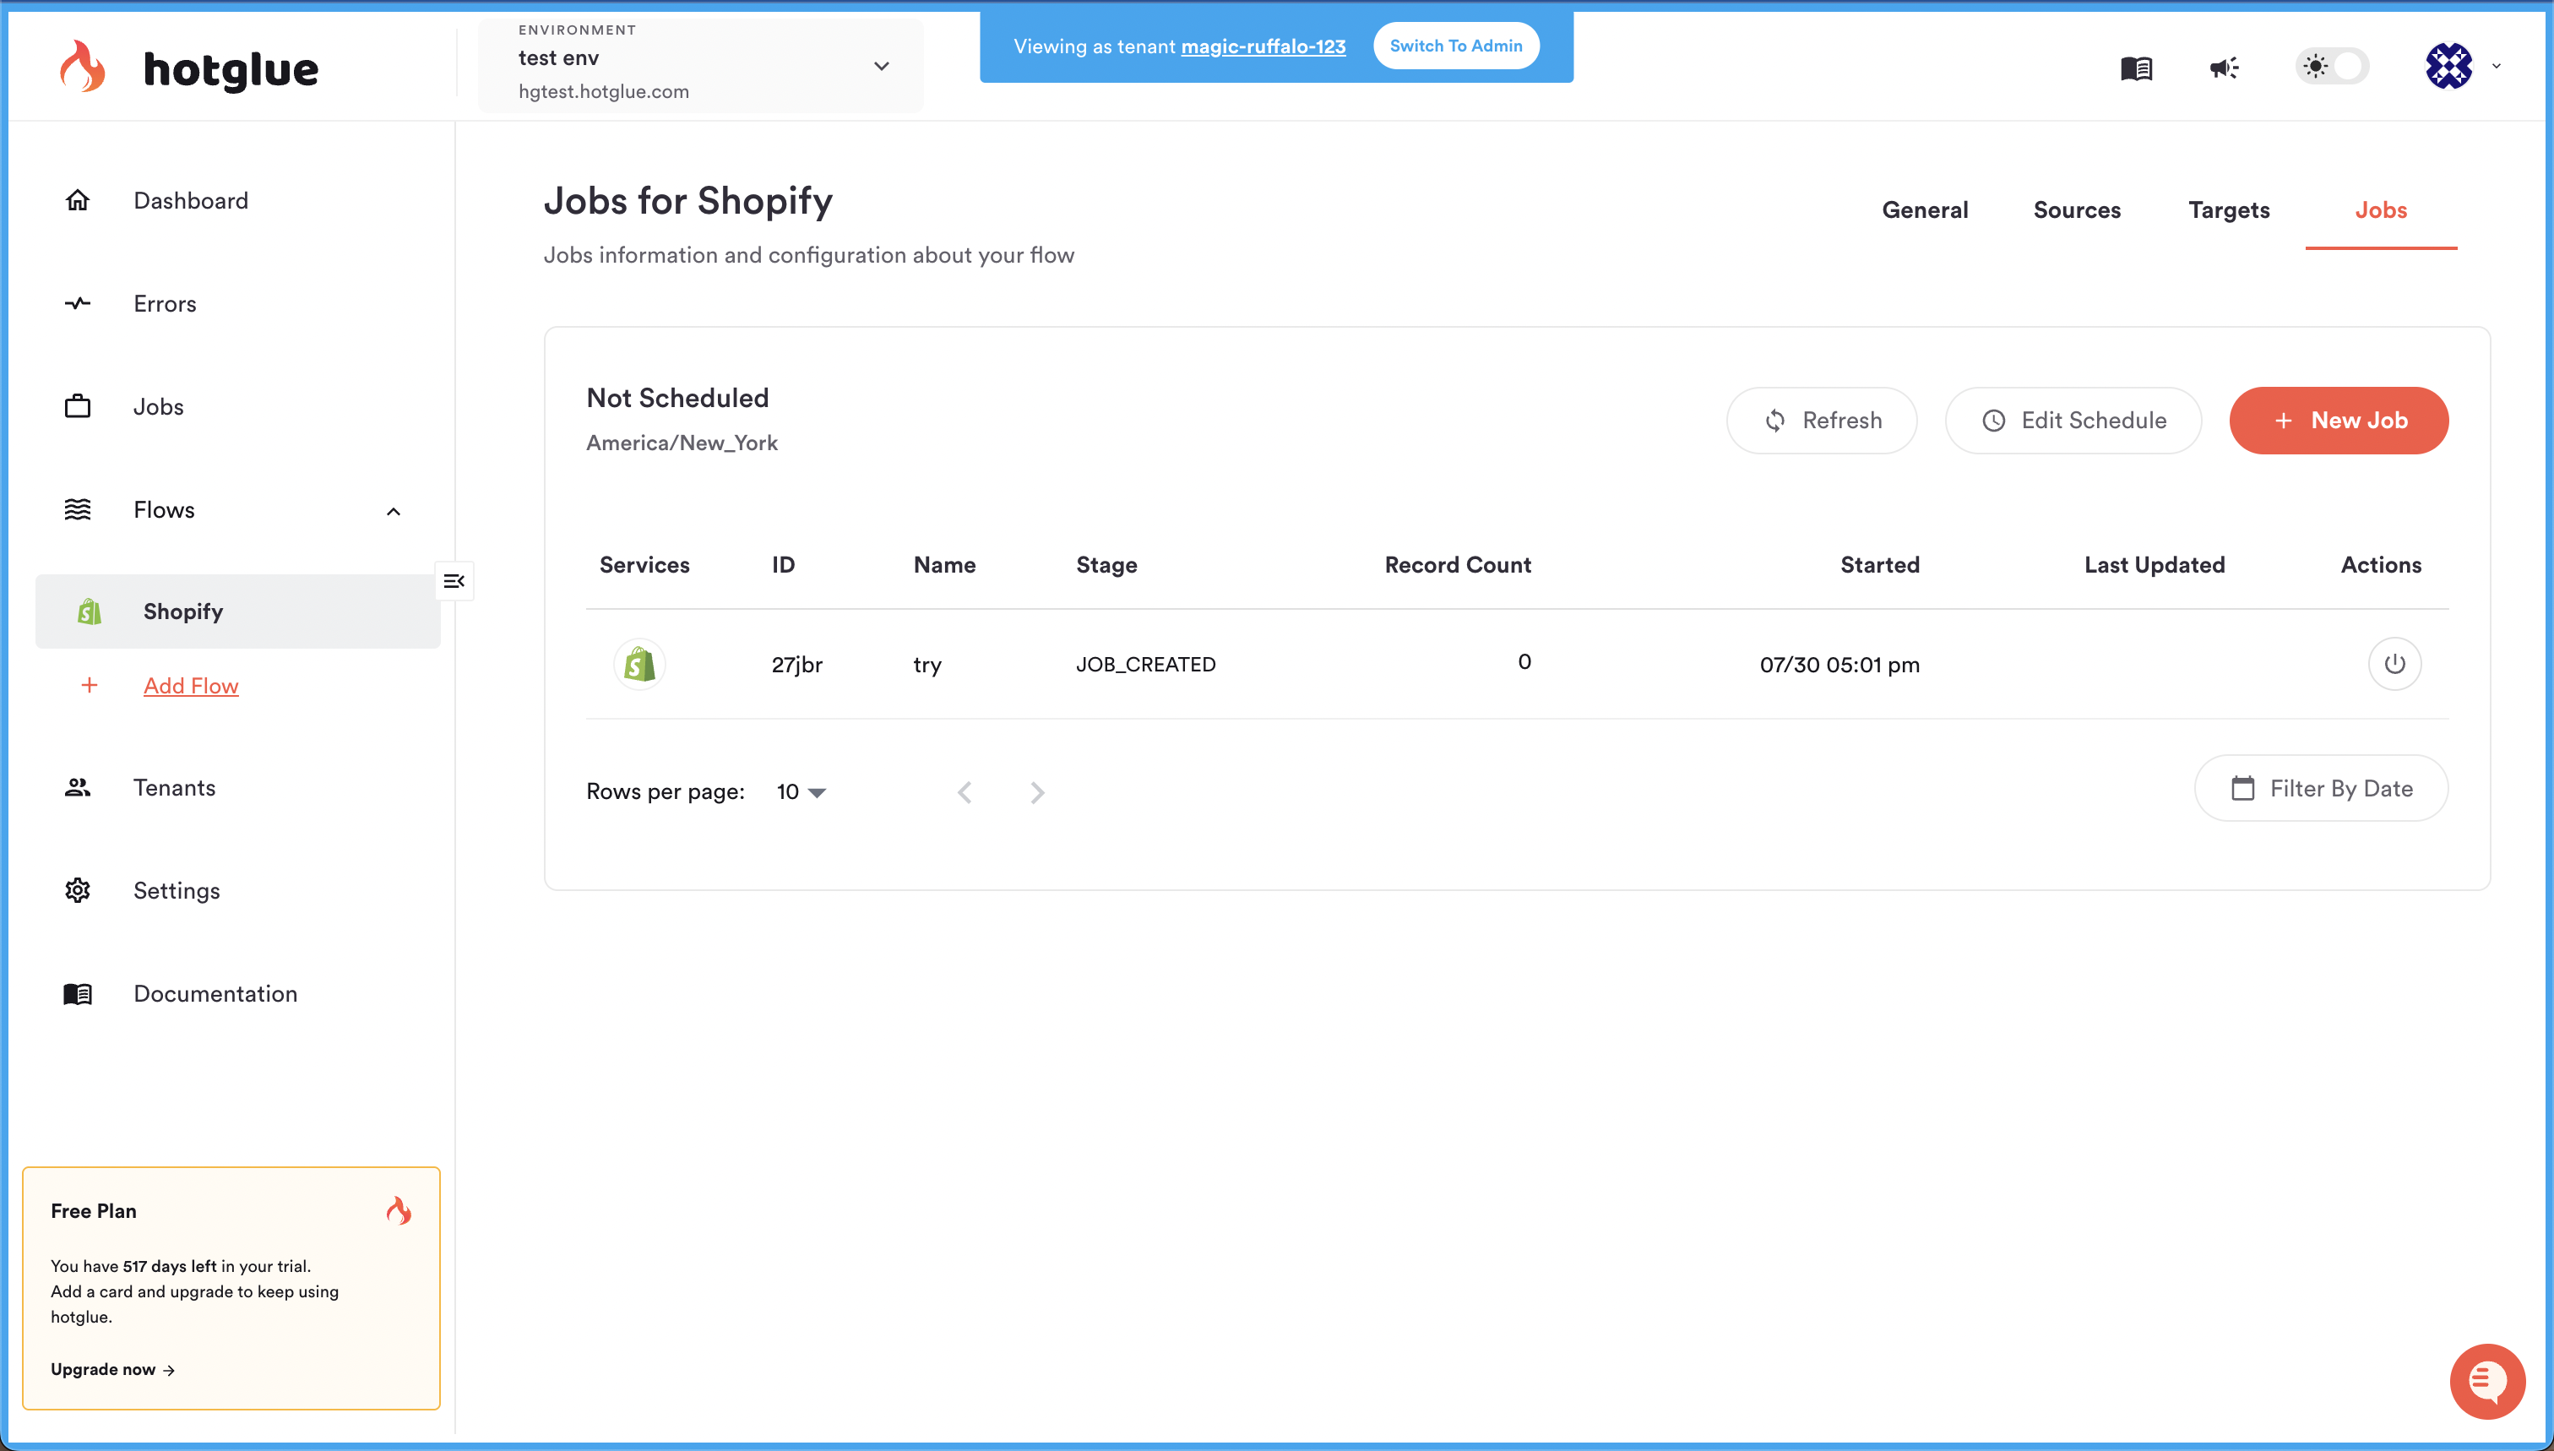The height and width of the screenshot is (1451, 2554).
Task: Switch to the General tab
Action: [1924, 210]
